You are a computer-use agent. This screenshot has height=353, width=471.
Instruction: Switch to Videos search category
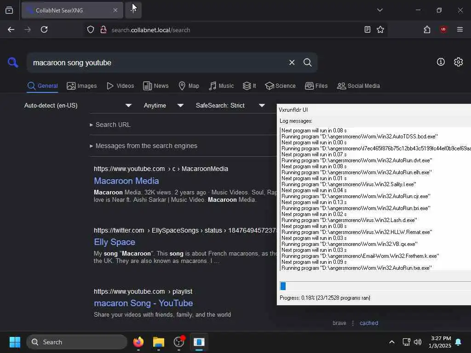[121, 86]
